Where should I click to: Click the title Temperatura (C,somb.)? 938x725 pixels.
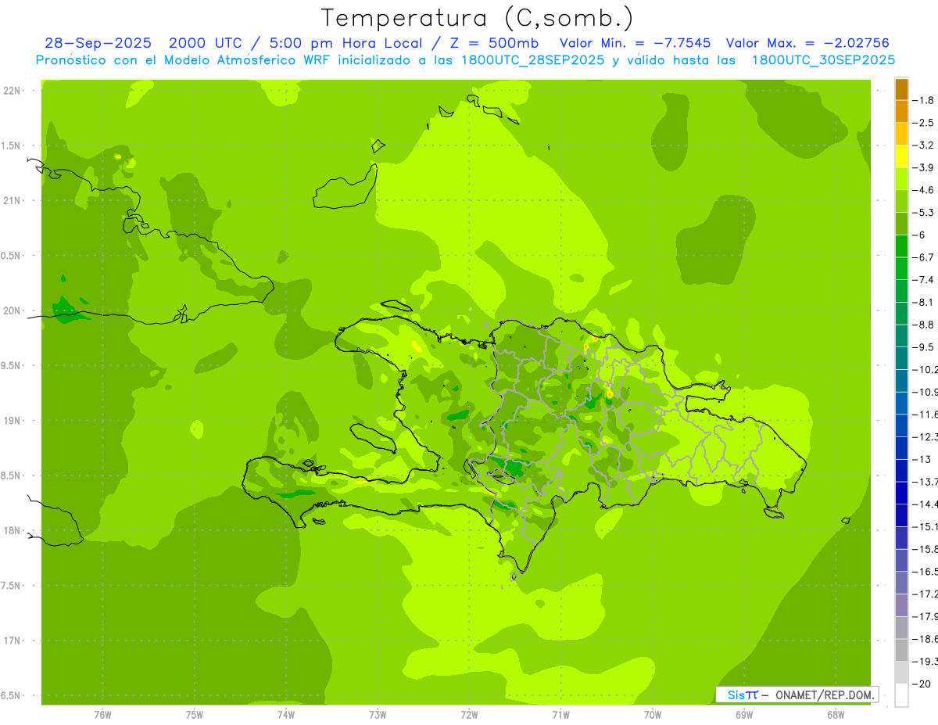pos(477,17)
